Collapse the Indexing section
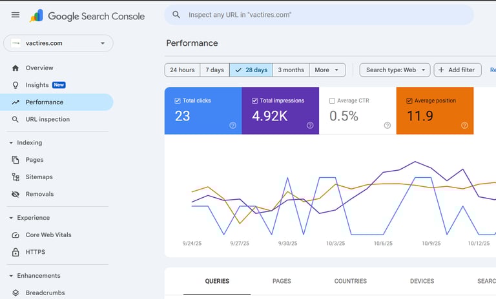Screen dimensions: 496x299 pyautogui.click(x=11, y=142)
